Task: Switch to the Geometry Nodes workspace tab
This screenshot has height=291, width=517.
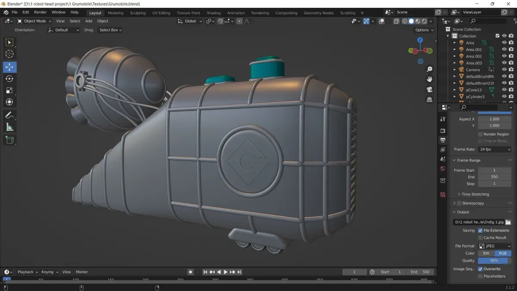Action: pyautogui.click(x=319, y=13)
